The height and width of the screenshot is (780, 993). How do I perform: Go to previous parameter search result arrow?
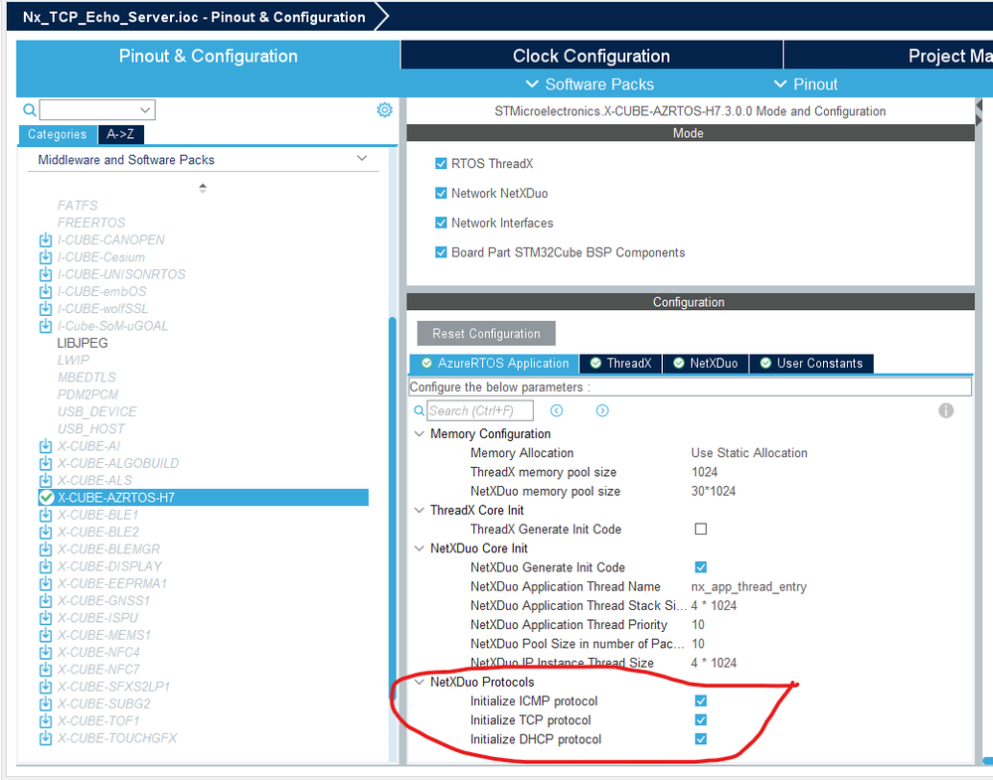coord(557,411)
